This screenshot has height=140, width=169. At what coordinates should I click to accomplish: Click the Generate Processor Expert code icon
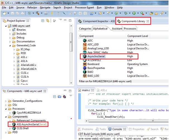[64, 96]
